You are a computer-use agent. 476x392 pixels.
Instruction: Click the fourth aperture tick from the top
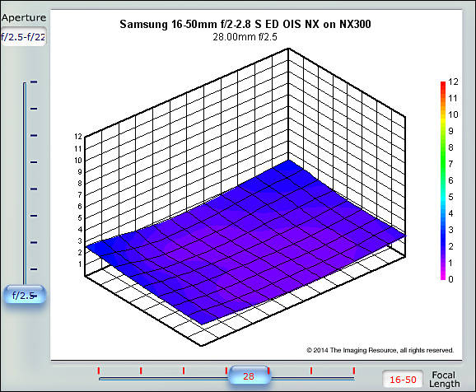pyautogui.click(x=34, y=162)
